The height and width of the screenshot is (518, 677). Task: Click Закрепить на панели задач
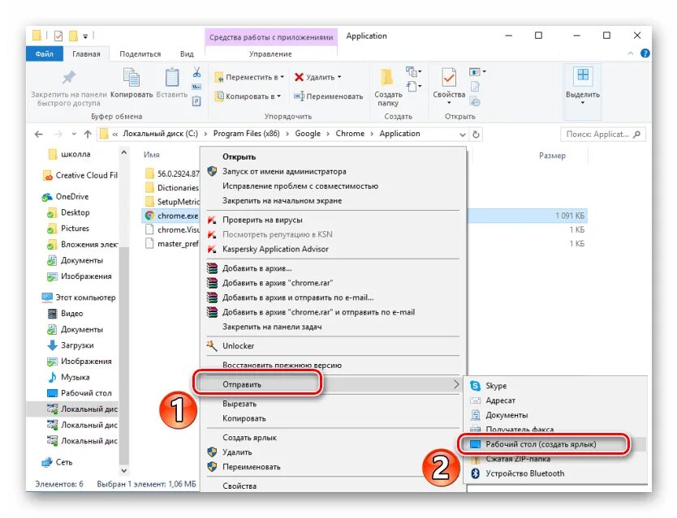(272, 327)
